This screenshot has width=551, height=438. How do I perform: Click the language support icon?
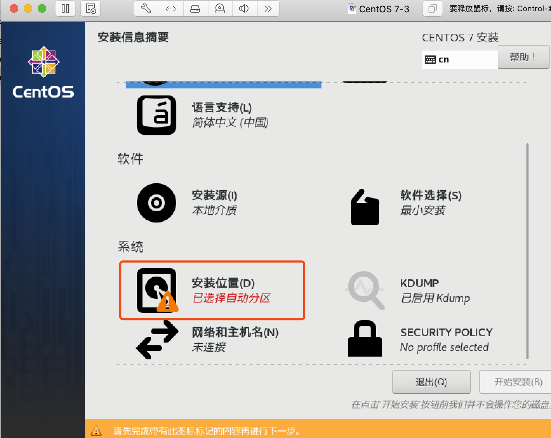coord(157,115)
